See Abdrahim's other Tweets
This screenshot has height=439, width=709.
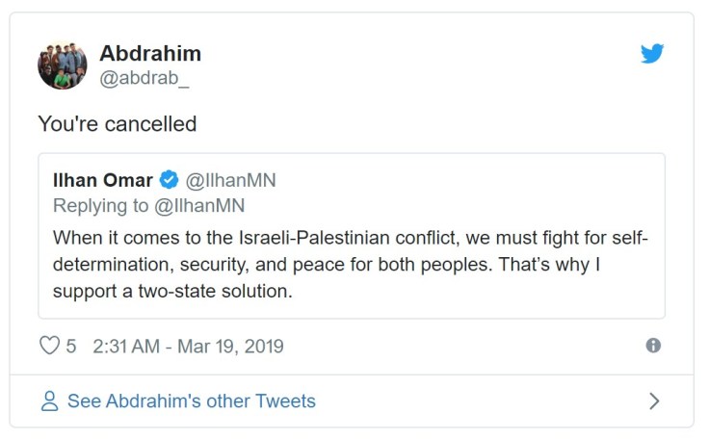tap(191, 400)
